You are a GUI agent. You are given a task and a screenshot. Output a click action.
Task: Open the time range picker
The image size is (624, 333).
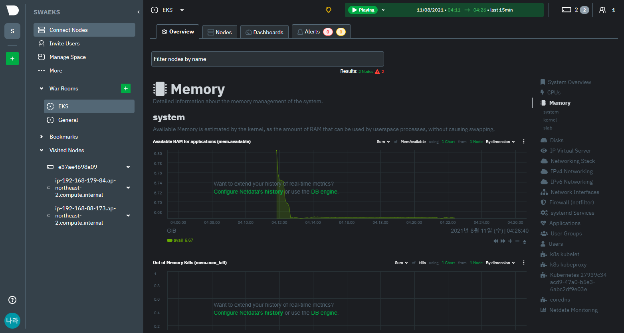pos(464,10)
